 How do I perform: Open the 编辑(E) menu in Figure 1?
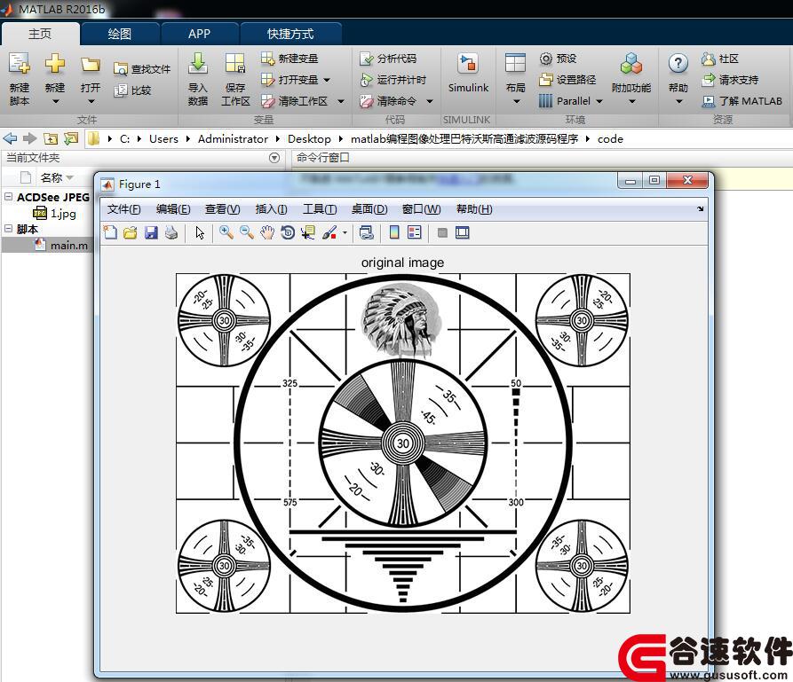click(x=173, y=209)
